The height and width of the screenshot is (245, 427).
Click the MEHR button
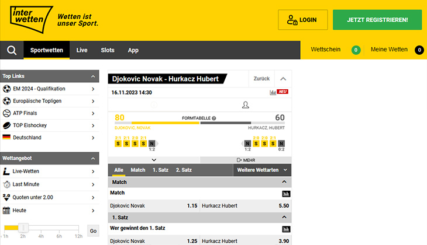tap(246, 160)
